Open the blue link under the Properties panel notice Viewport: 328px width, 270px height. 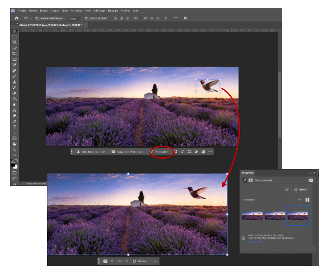[255, 241]
